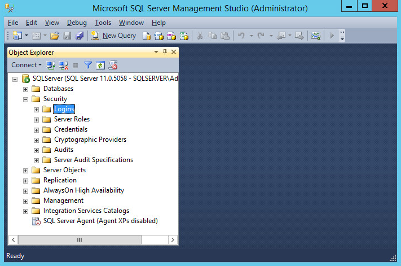Viewport: 401px width, 266px height.
Task: Click the New Query toolbar button
Action: coord(113,36)
